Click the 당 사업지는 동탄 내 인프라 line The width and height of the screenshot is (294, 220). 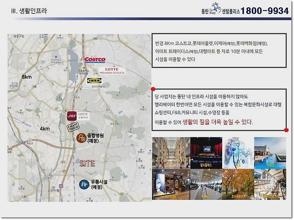click(201, 97)
